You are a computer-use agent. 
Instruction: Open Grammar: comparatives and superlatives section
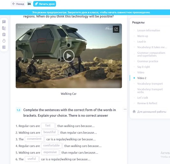[x=151, y=54]
